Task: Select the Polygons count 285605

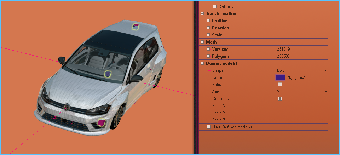Action: click(x=283, y=56)
